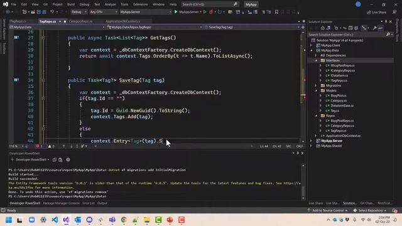Click Switch Views icon in Solution Explorer
The width and height of the screenshot is (402, 226).
click(x=328, y=28)
